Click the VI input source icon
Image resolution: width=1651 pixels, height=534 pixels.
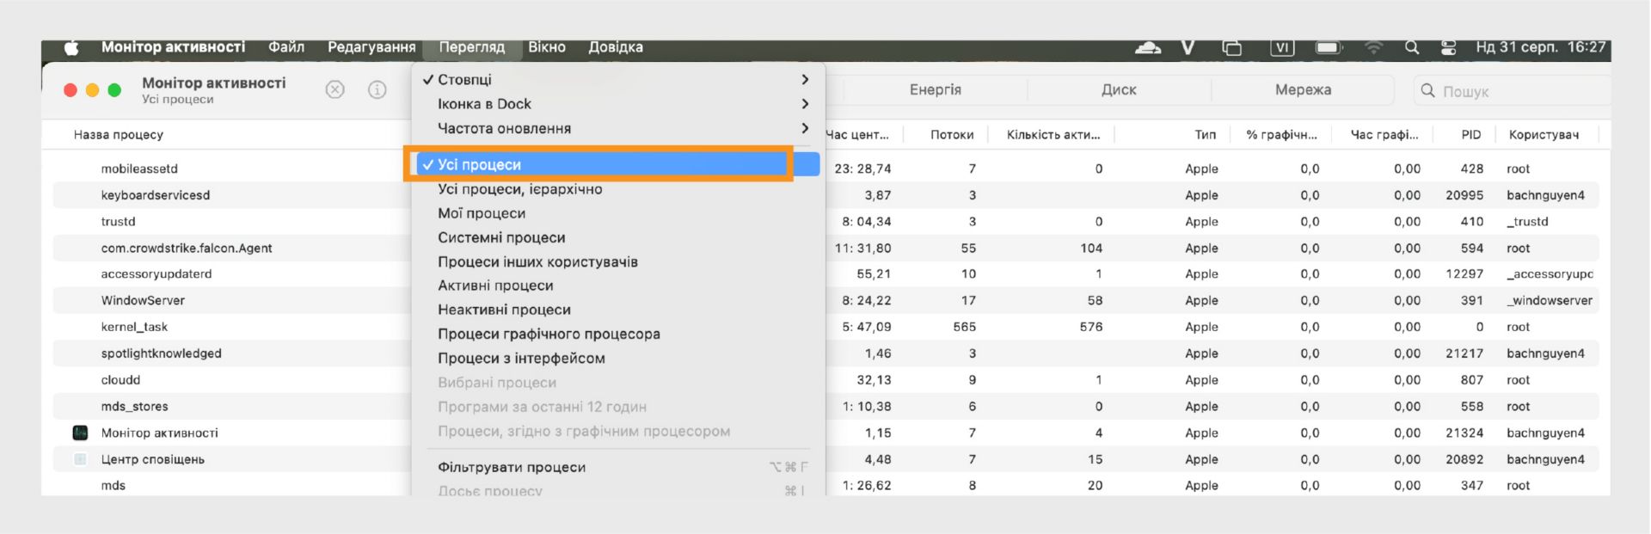tap(1282, 48)
